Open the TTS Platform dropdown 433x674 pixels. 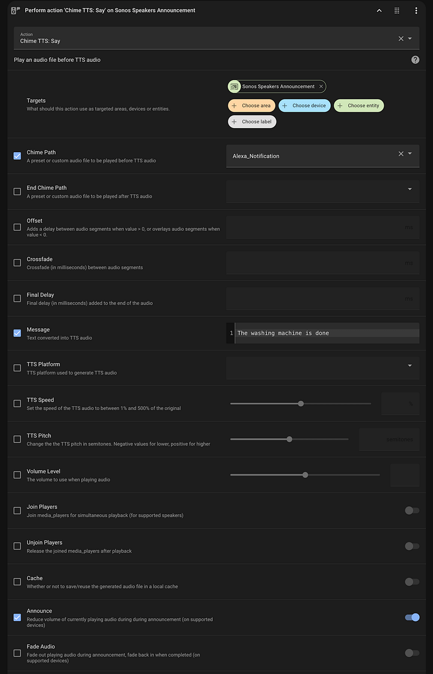tap(322, 368)
